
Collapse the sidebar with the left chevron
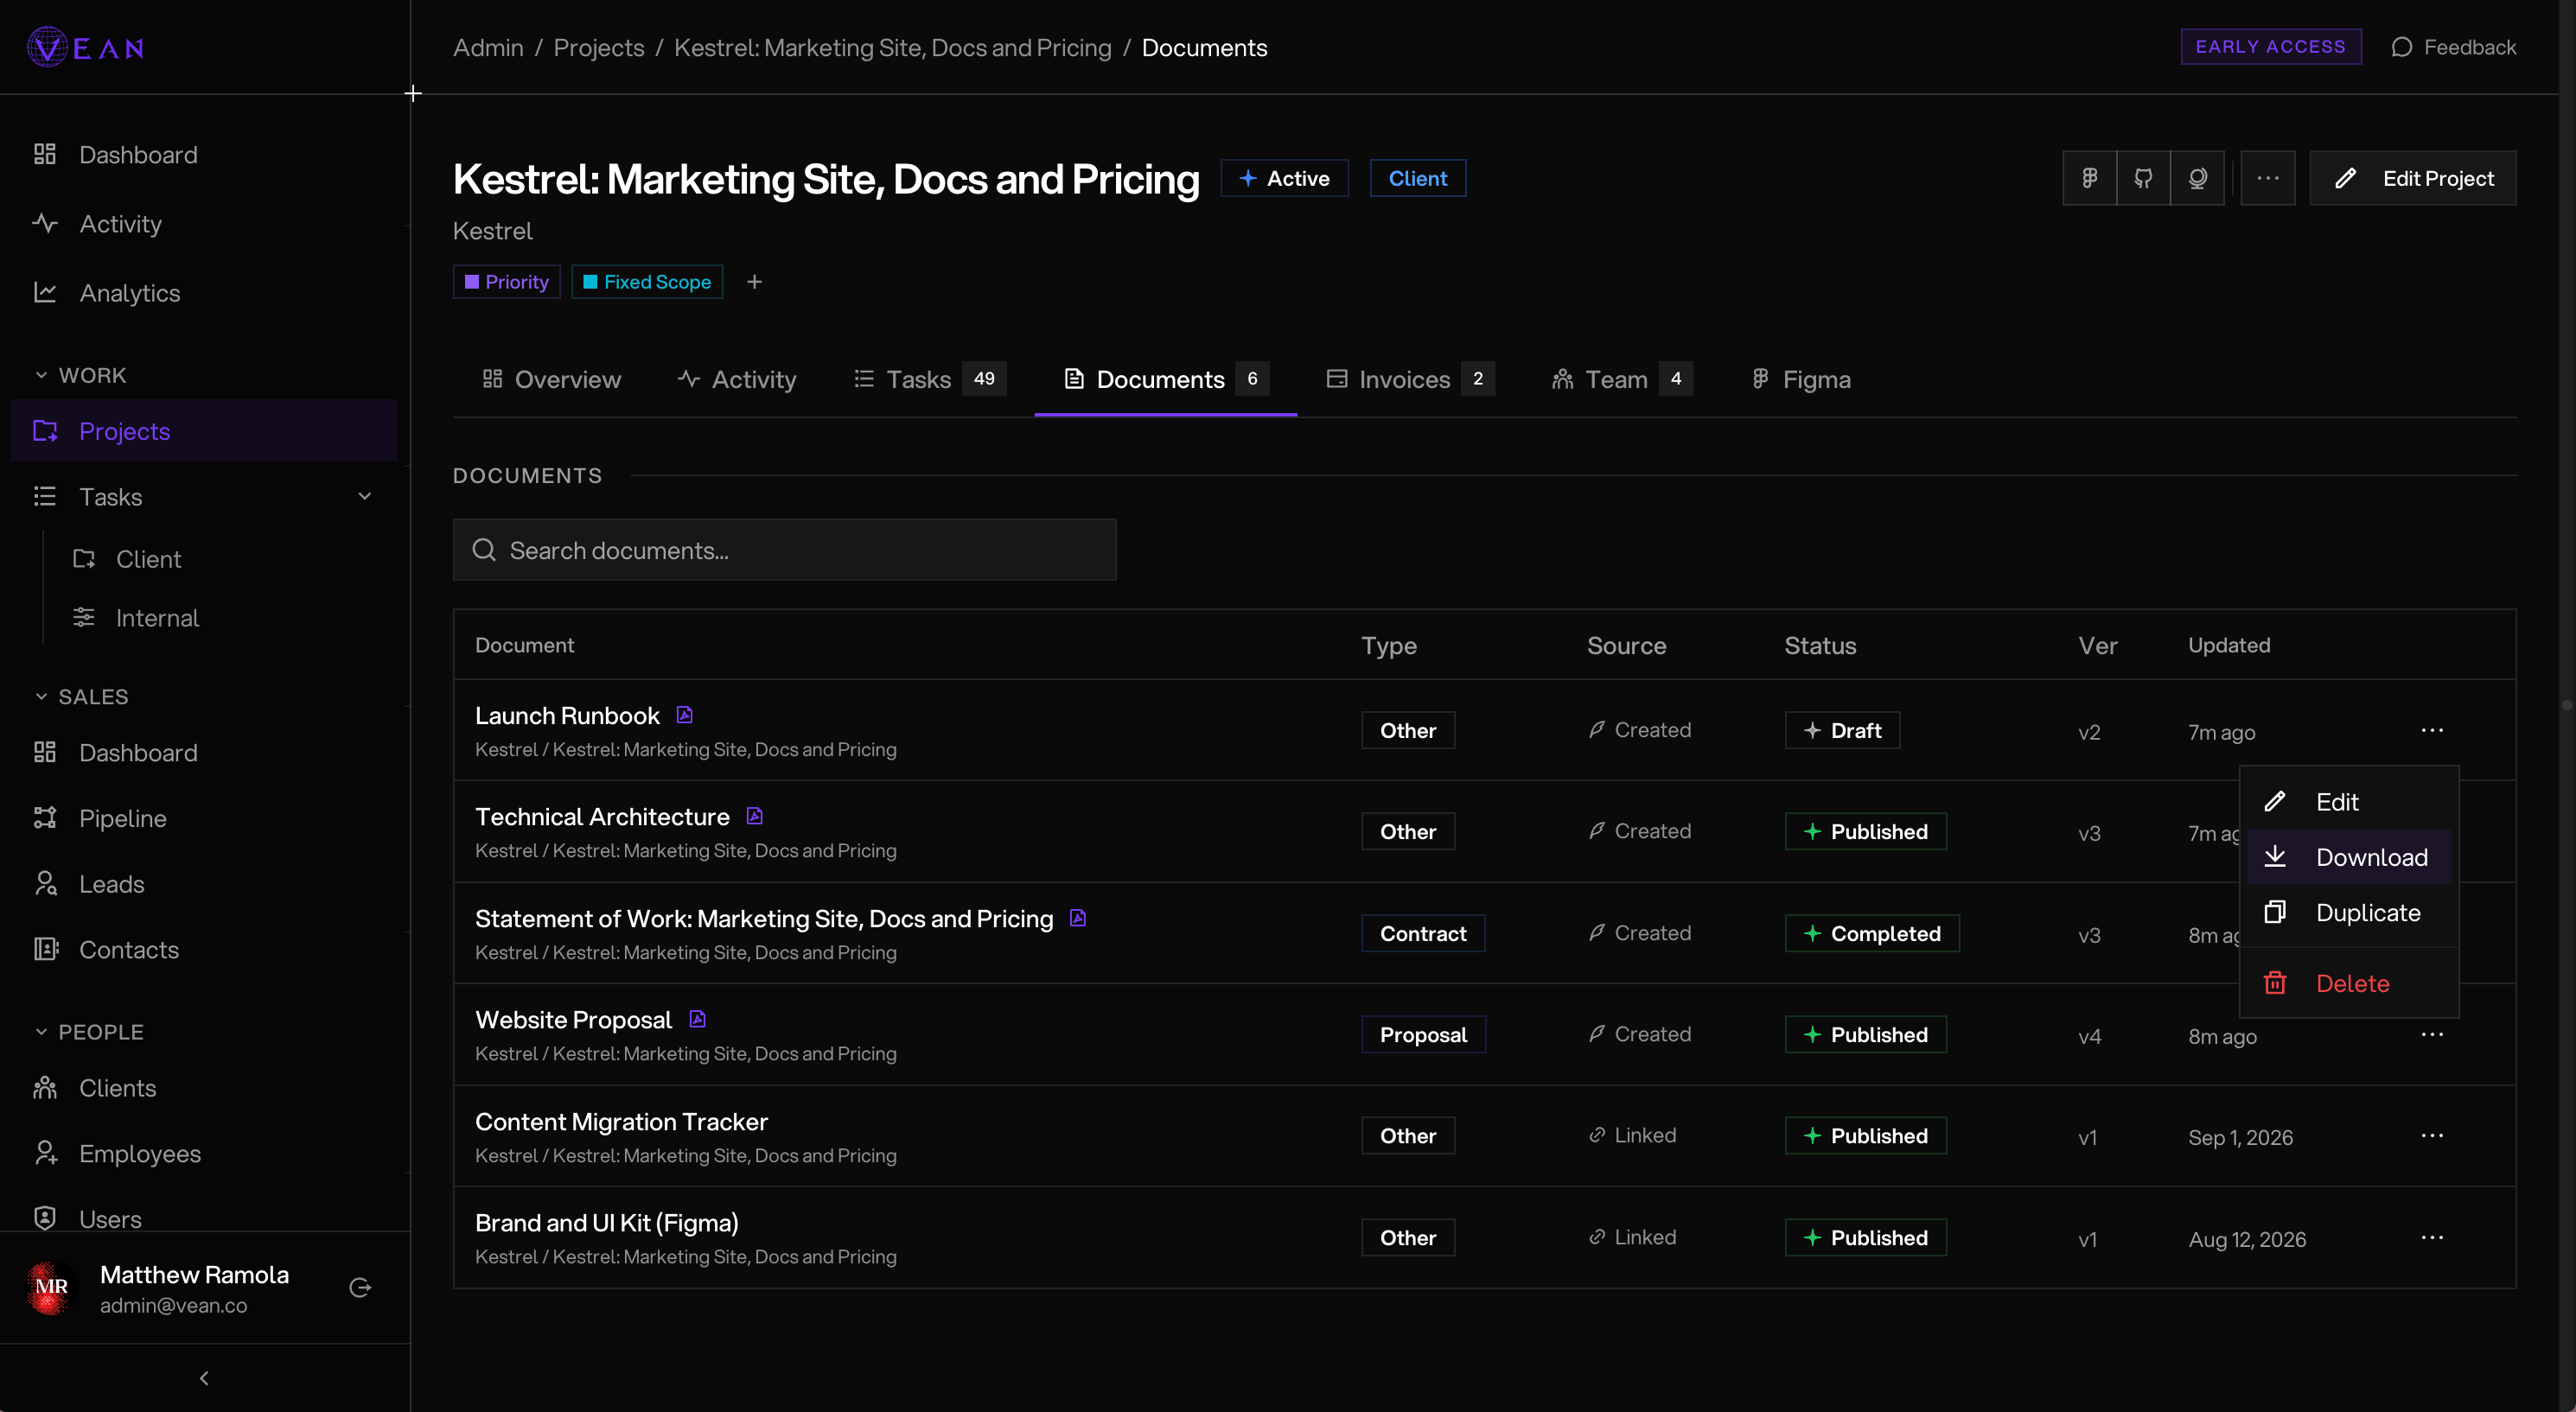click(x=204, y=1378)
